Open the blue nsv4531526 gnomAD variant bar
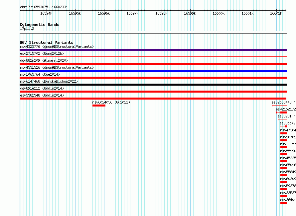This screenshot has width=296, height=216. tap(153, 71)
